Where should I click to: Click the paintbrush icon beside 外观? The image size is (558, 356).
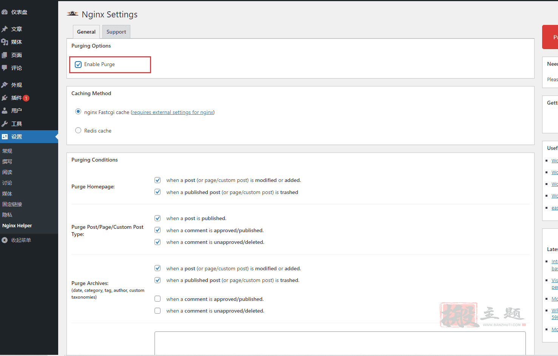pos(5,85)
